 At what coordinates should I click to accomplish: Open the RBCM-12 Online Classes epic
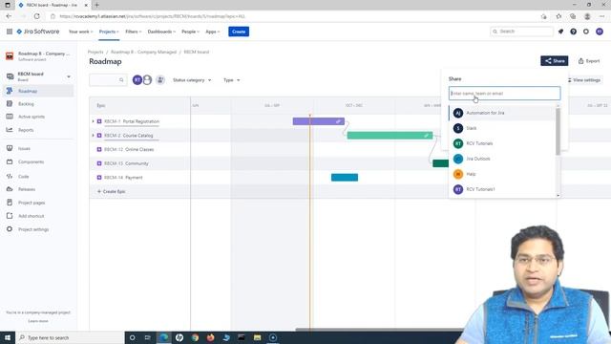129,149
